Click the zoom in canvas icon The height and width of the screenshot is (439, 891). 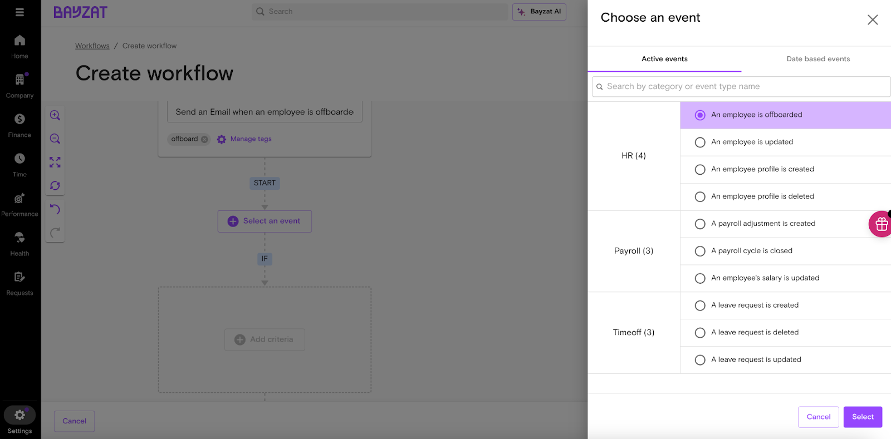pos(55,115)
